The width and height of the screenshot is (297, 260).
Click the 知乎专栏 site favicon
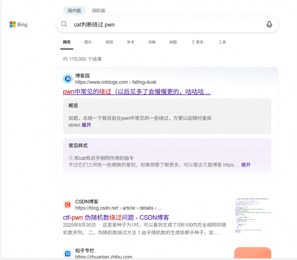pos(68,254)
